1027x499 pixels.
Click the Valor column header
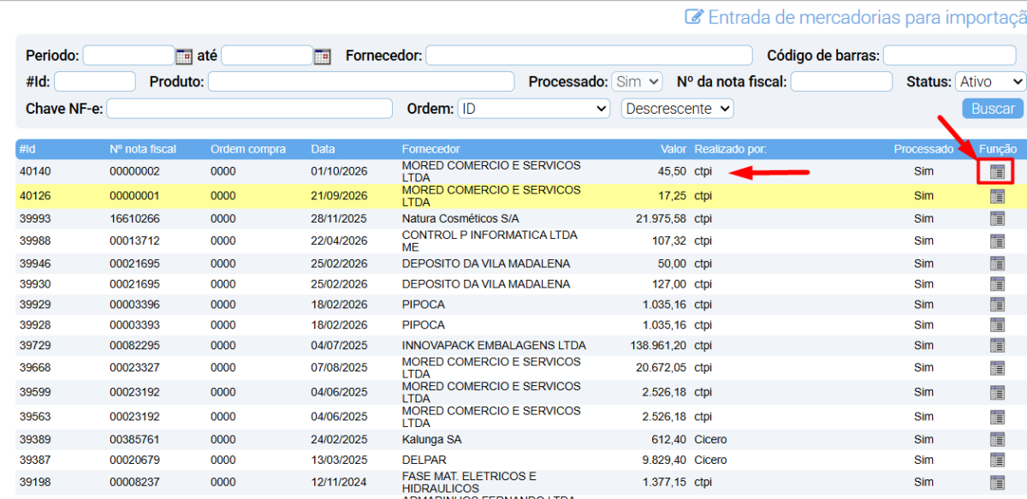click(674, 149)
